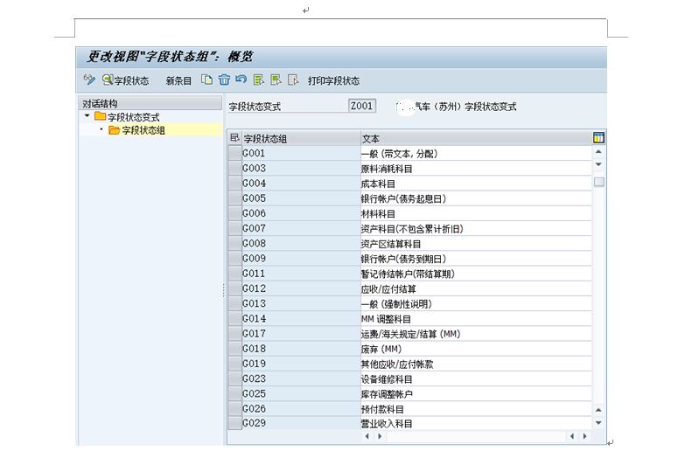Click G019 field status group cell
Screen dimensions: 685x451
301,364
